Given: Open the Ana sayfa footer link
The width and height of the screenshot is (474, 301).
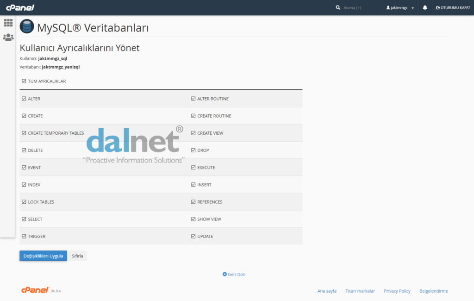Looking at the screenshot, I should (327, 291).
